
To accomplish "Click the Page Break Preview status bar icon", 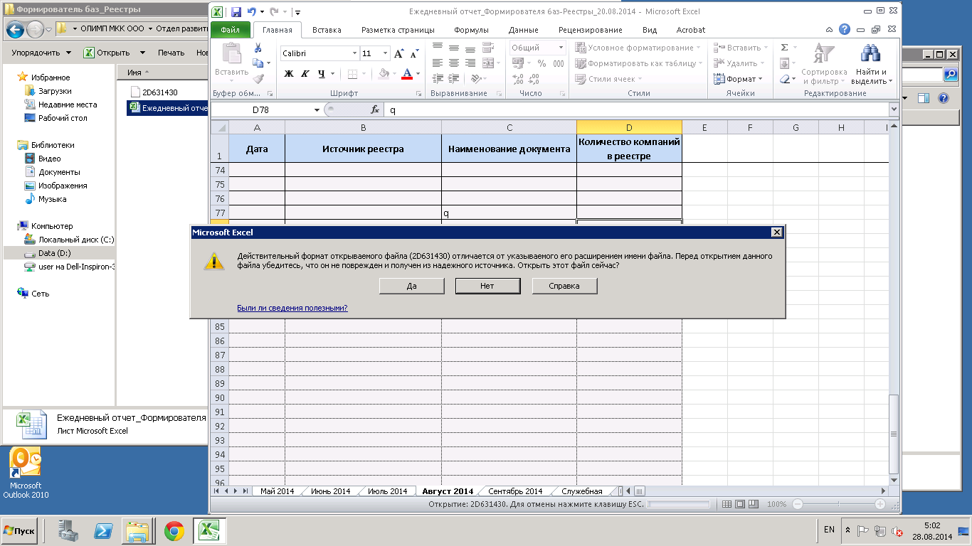I will [754, 504].
